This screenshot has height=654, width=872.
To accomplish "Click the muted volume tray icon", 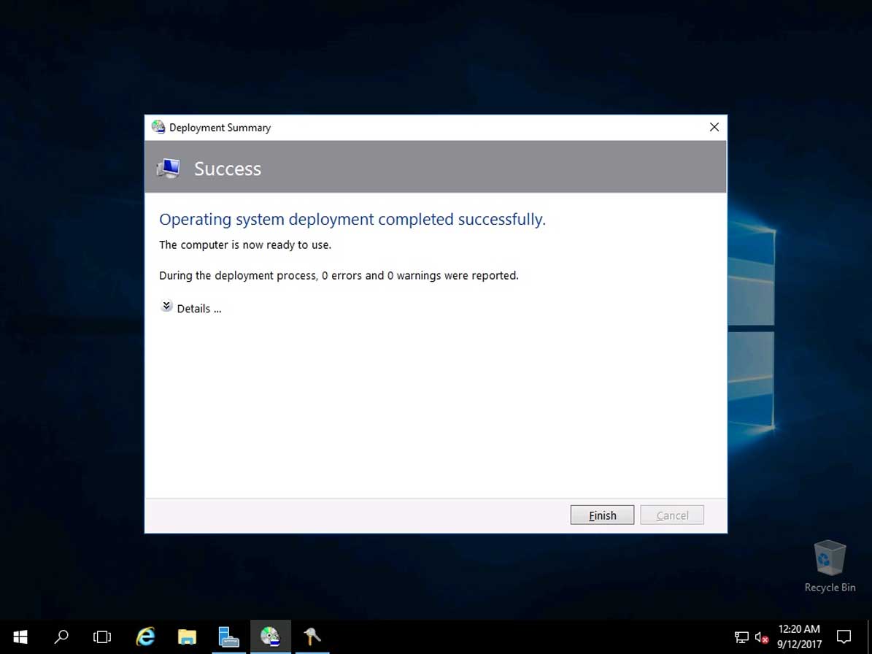I will coord(761,637).
